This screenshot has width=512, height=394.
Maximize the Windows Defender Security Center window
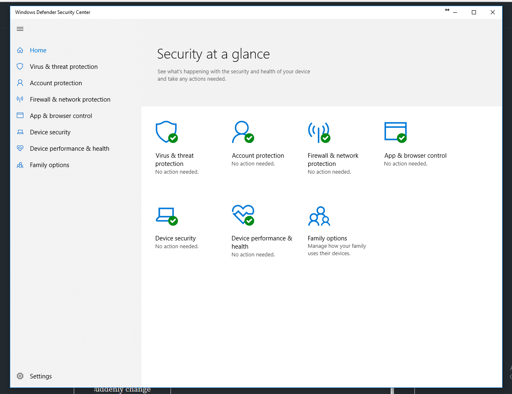(x=474, y=12)
